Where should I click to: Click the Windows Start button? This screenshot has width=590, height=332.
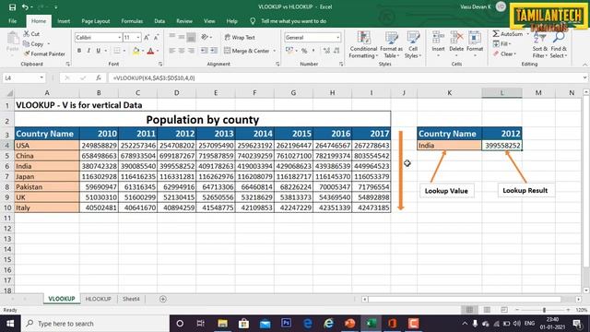click(x=10, y=324)
